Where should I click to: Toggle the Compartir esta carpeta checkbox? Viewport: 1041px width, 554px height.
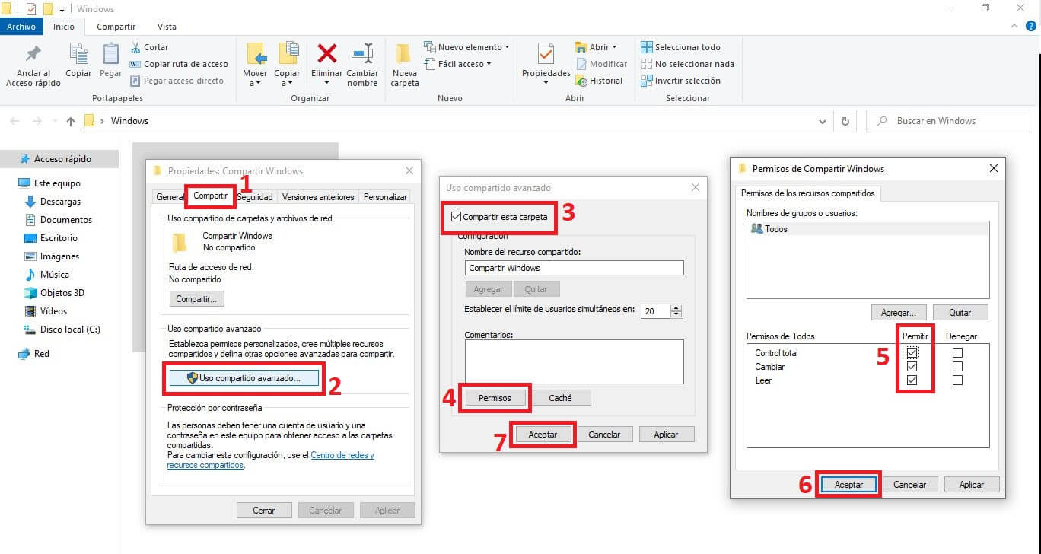pos(457,217)
